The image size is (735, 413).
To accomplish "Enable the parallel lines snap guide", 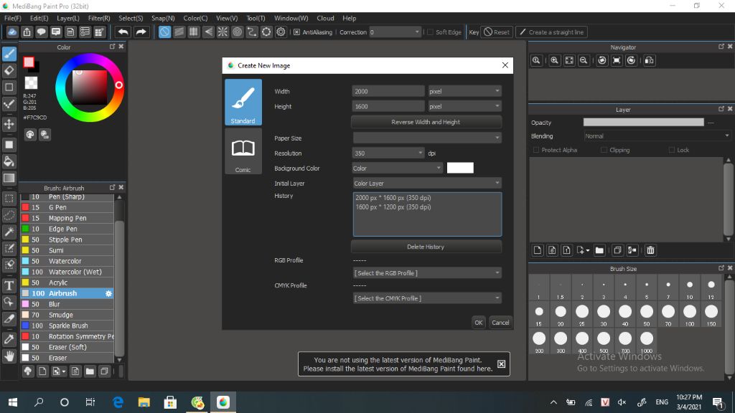I will point(179,32).
